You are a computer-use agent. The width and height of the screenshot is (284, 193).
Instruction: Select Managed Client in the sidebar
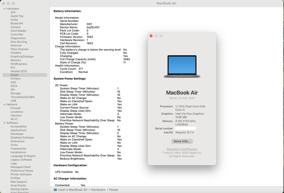pyautogui.click(x=20, y=167)
